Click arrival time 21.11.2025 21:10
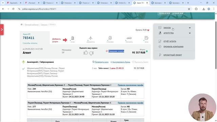The height and width of the screenshot is (122, 217). 107,115
